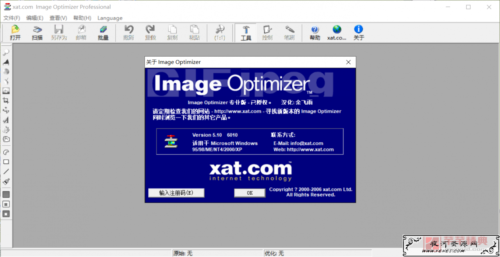Redo with the 重做 arrow icon
Viewport: 500px width, 257px height.
point(150,33)
